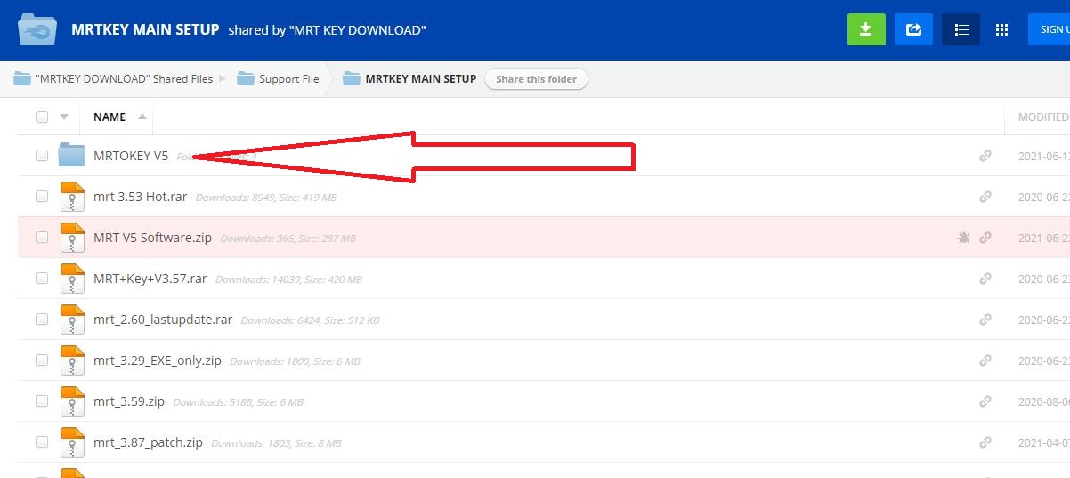Sort files by MODIFIED column
This screenshot has height=478, width=1070.
[1043, 117]
